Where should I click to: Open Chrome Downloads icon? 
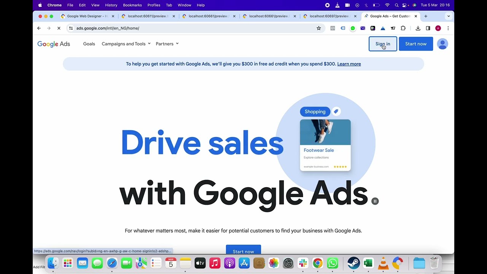point(418,28)
